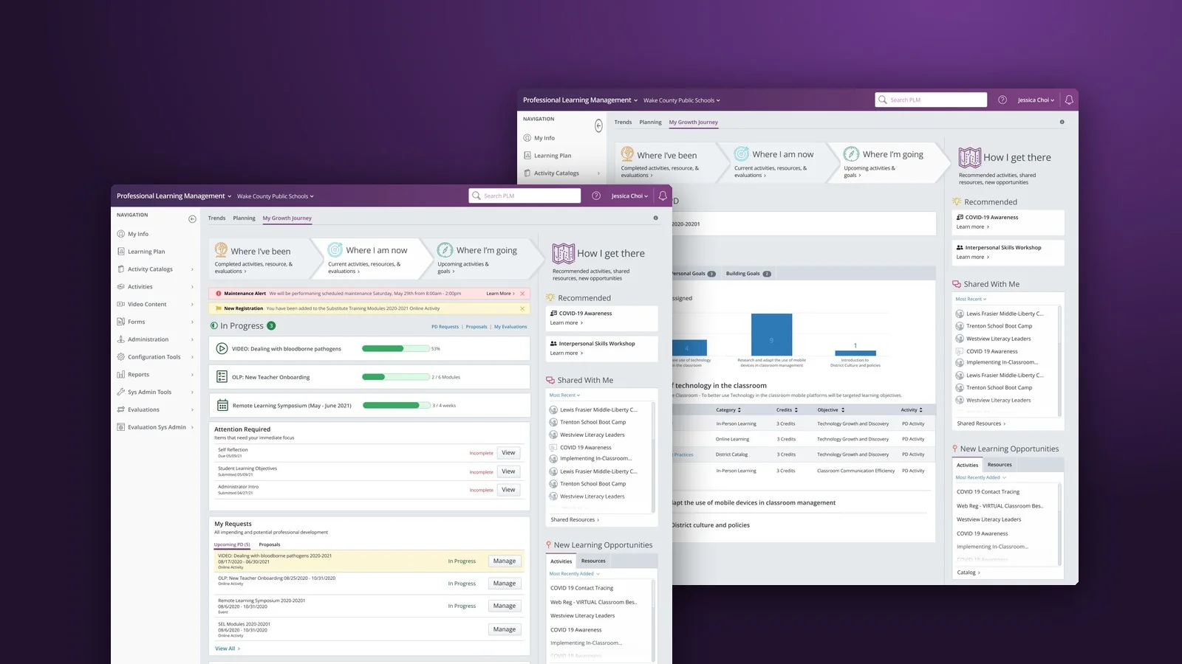Image resolution: width=1182 pixels, height=664 pixels.
Task: Click Manage for SEL Modules 2020-20201
Action: coord(505,629)
